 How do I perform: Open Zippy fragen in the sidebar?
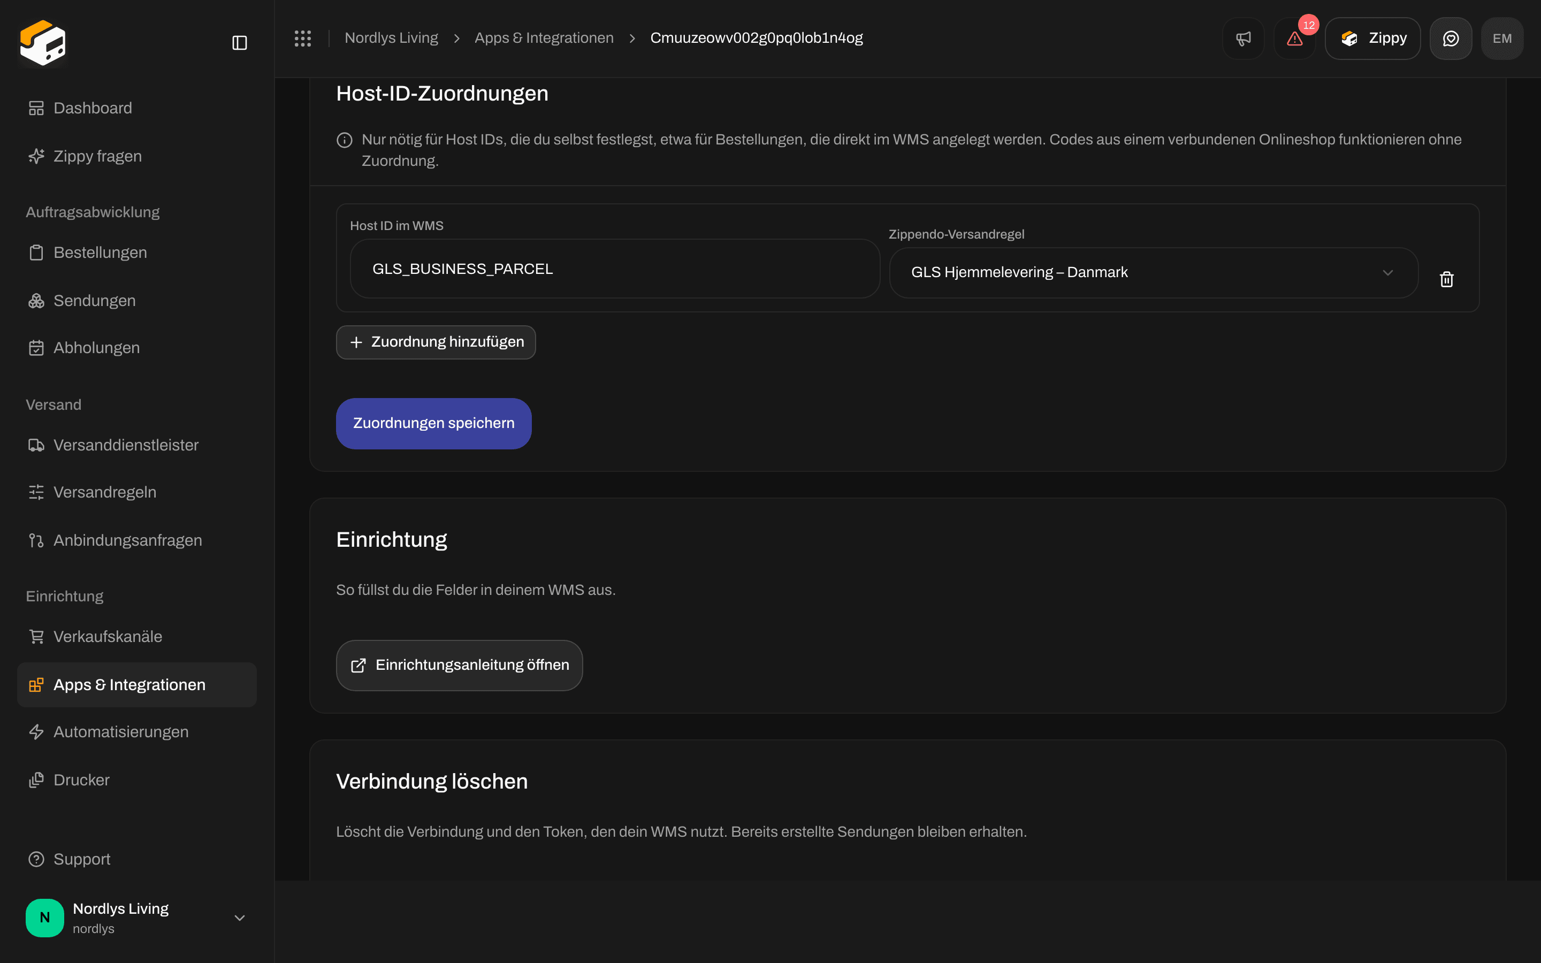pos(137,156)
